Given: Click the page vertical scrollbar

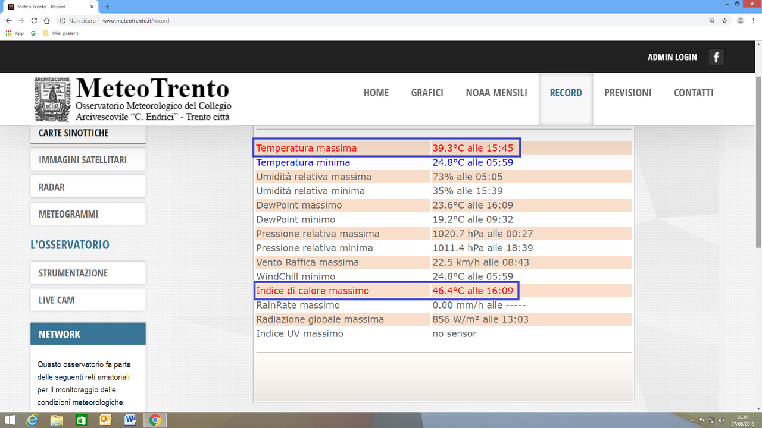Looking at the screenshot, I should (758, 226).
